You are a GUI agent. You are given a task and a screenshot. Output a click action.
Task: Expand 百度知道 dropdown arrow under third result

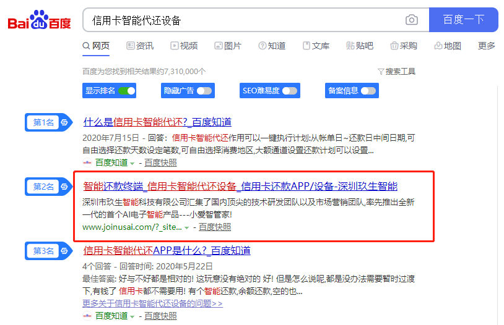132,317
